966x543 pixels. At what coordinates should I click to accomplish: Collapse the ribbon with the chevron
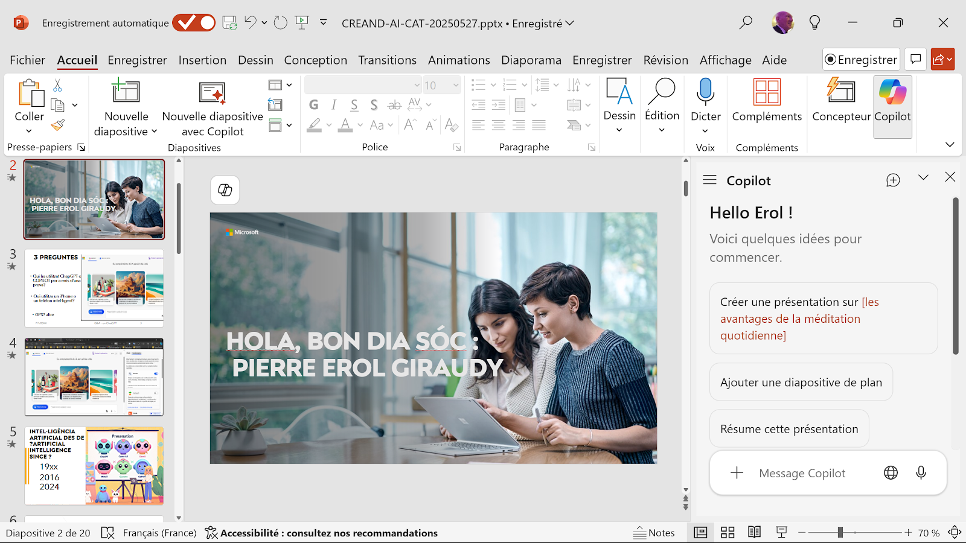[x=950, y=145]
